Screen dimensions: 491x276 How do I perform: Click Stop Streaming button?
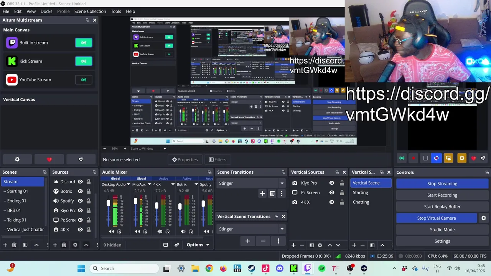coord(442,184)
